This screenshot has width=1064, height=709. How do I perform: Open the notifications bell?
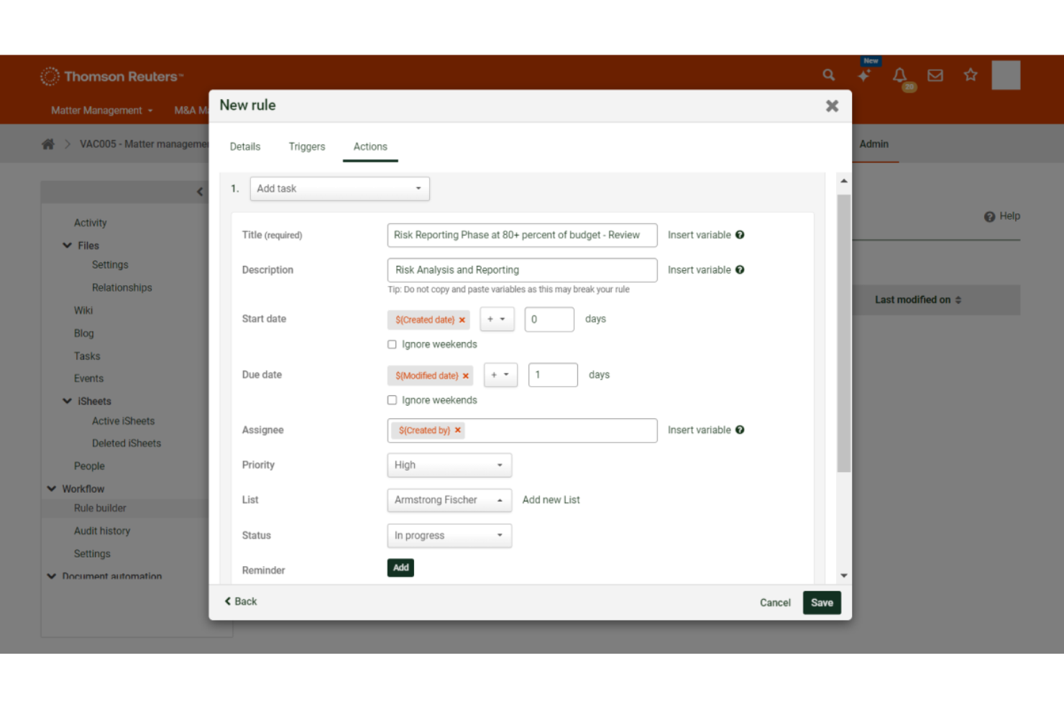[899, 75]
